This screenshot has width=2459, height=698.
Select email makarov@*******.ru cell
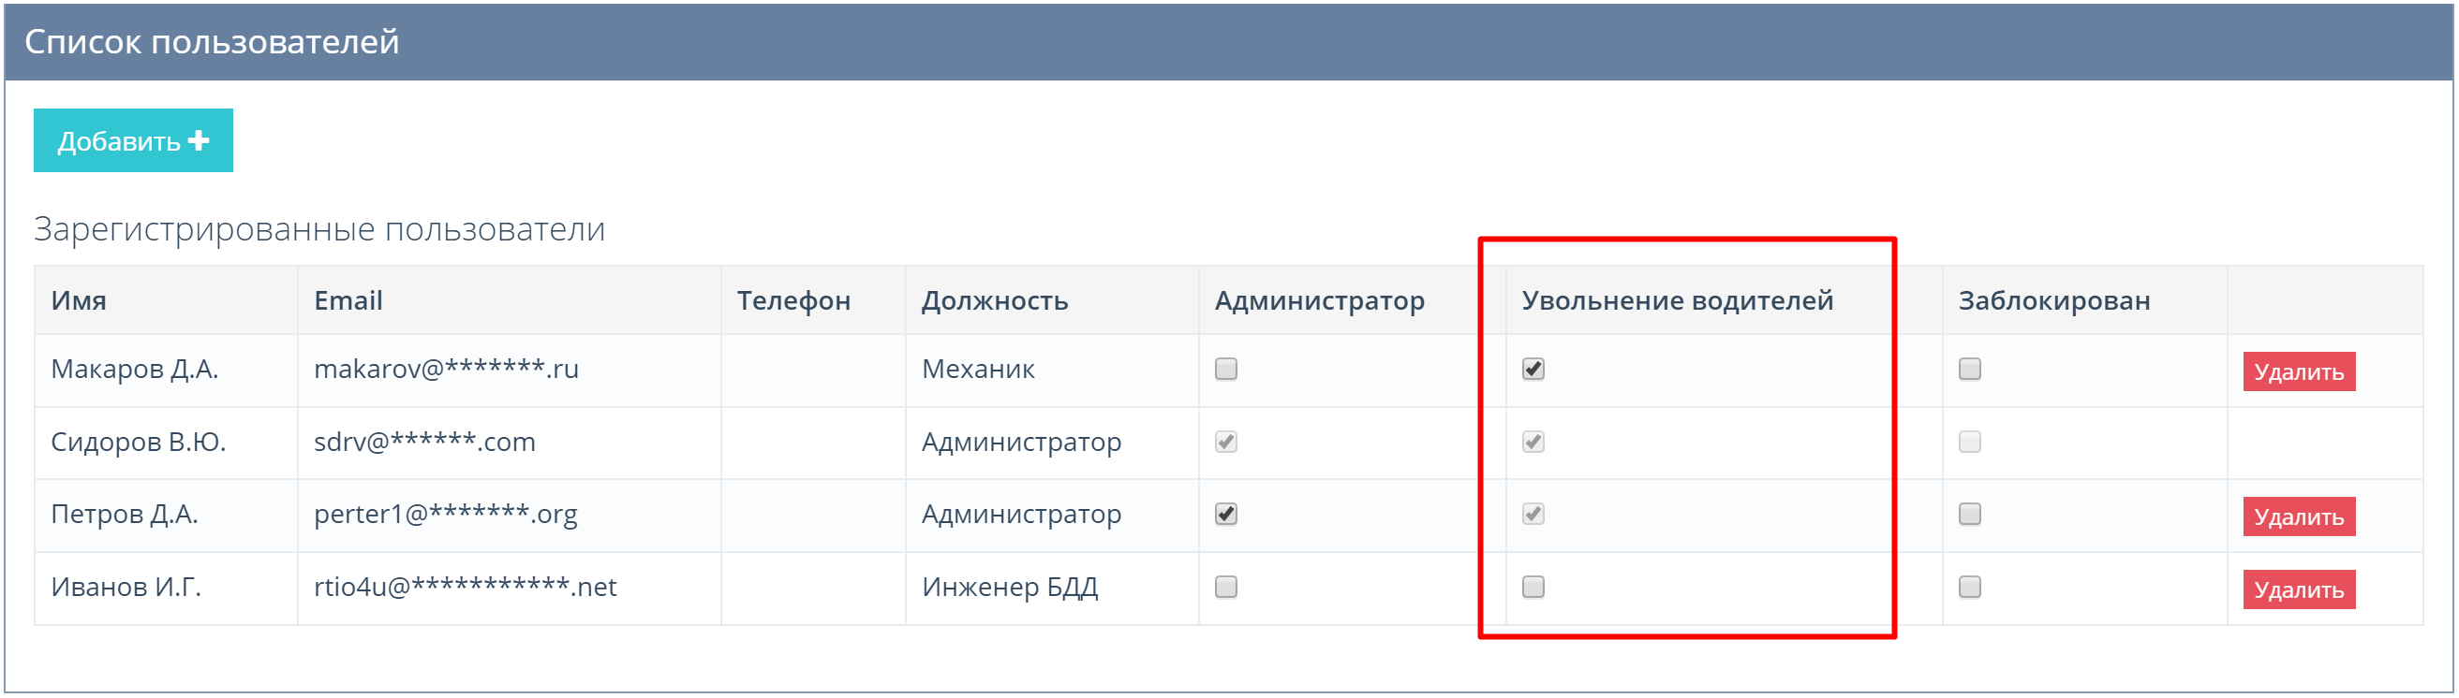446,369
